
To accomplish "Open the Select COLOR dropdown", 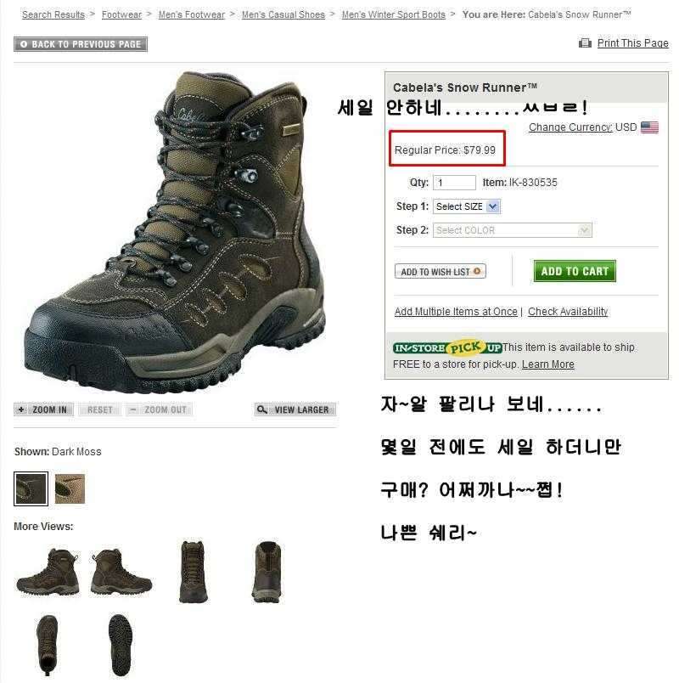I will coord(513,230).
